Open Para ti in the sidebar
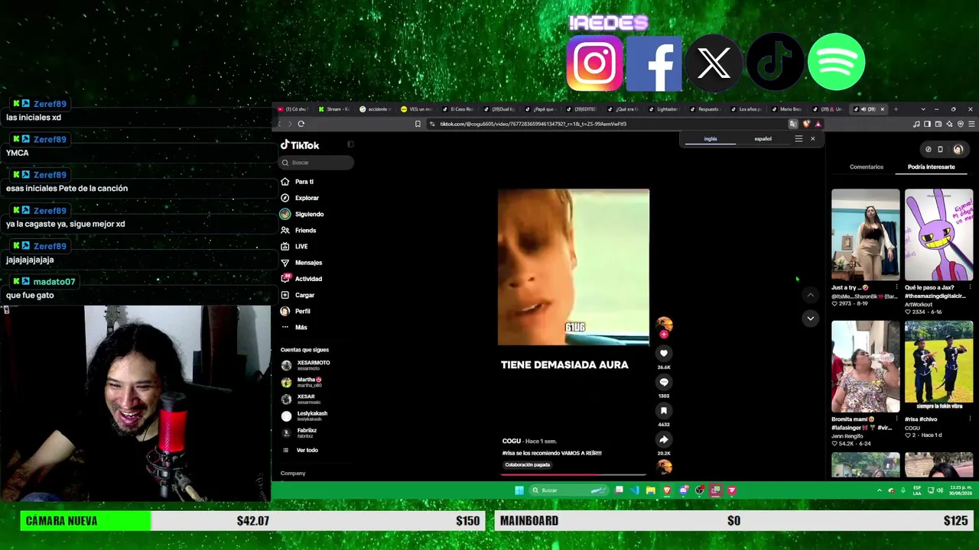 click(x=298, y=182)
